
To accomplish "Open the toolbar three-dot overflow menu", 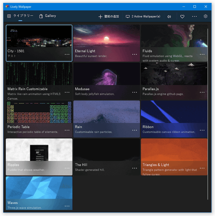I will click(x=194, y=16).
